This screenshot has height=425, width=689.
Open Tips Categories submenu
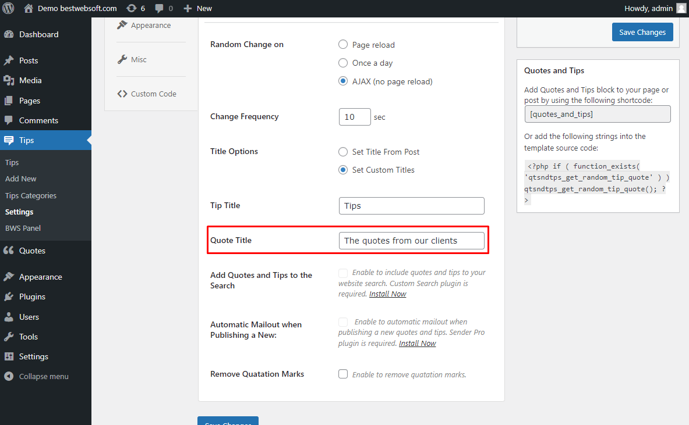click(31, 195)
